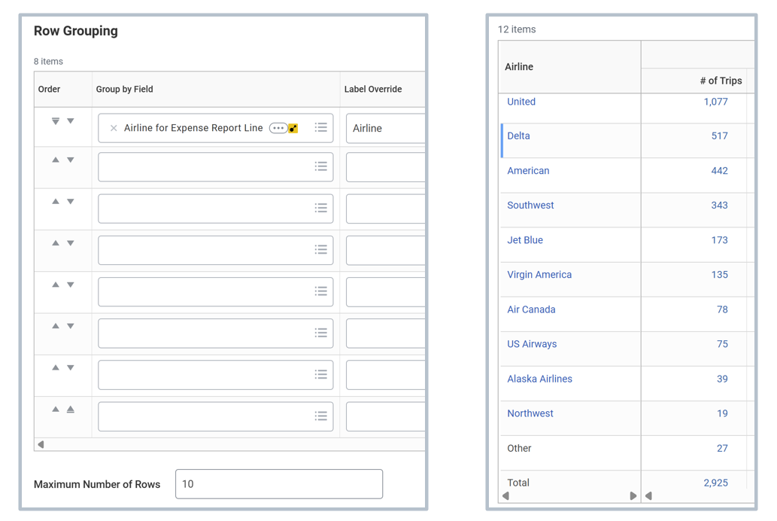Move seventh row up arrow
This screenshot has height=521, width=777.
coord(56,367)
